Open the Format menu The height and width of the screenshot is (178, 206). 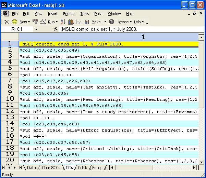click(69, 14)
